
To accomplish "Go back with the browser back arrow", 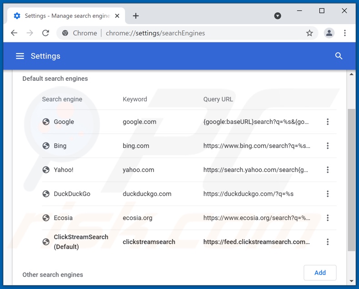I will [x=14, y=33].
